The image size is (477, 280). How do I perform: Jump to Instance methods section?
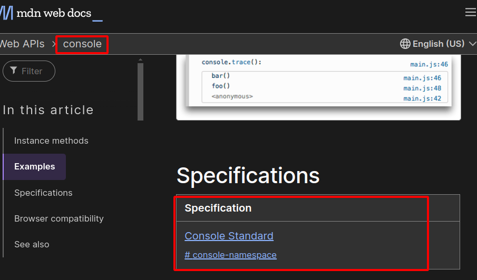51,141
